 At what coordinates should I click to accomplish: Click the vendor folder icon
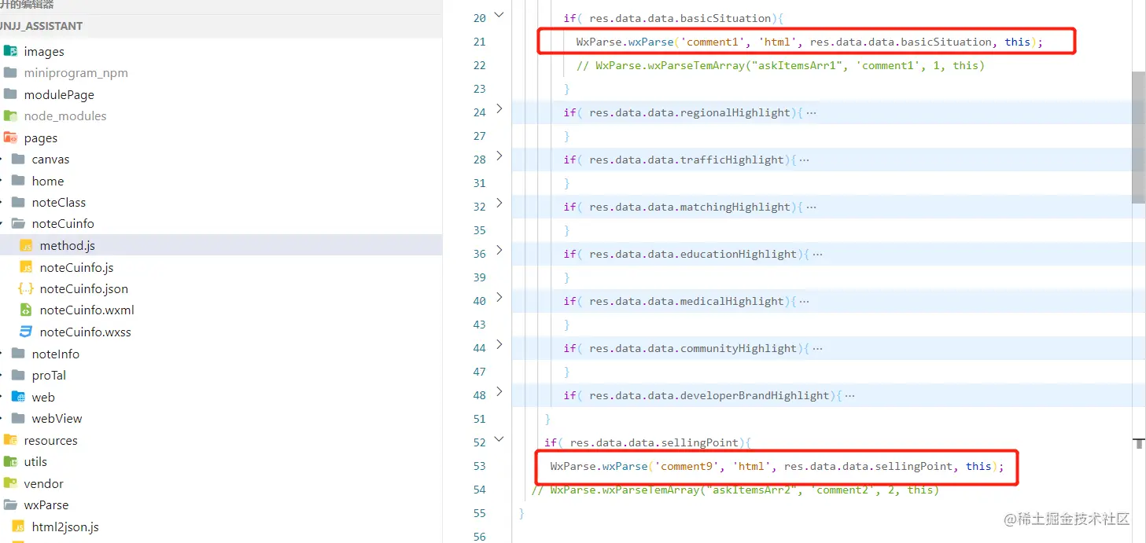[x=10, y=483]
